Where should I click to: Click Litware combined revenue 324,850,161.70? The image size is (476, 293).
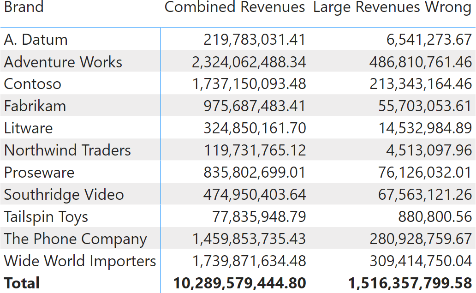coord(255,128)
